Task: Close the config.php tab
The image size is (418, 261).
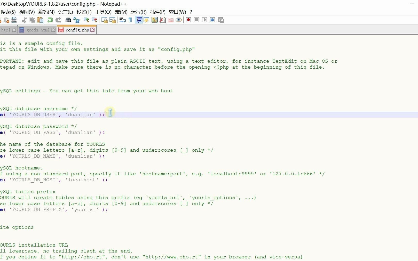Action: [x=92, y=30]
